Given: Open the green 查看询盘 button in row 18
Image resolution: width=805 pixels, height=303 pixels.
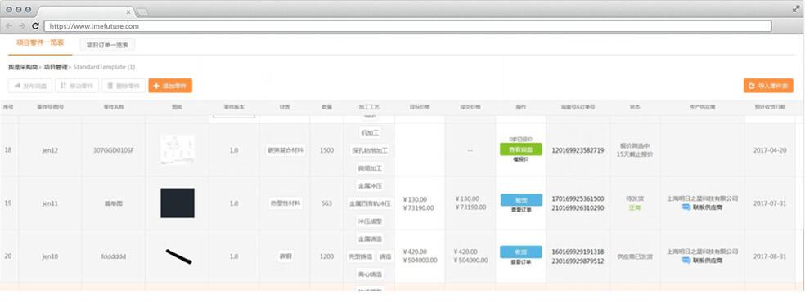Looking at the screenshot, I should [x=521, y=149].
